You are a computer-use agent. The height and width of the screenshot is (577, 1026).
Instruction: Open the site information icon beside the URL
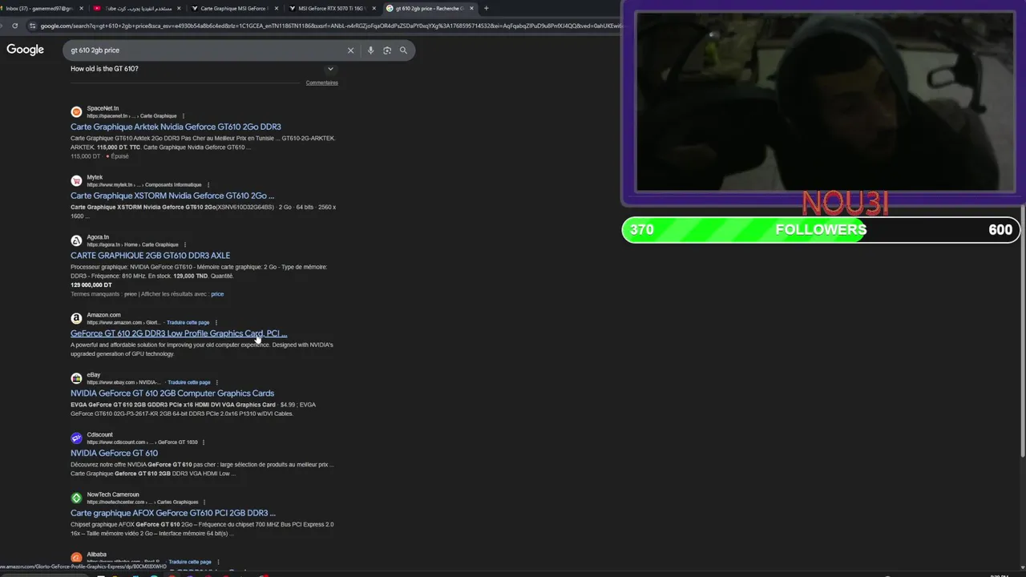[x=32, y=26]
